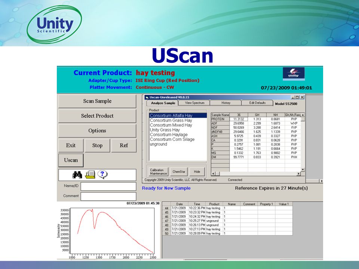Click the binoculars search icon
The image size is (359, 269).
pos(77,175)
